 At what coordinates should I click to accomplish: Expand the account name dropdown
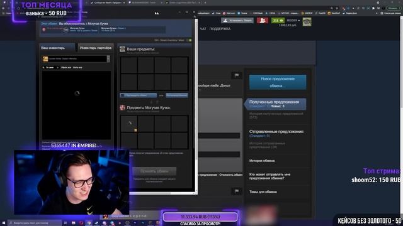(293, 21)
